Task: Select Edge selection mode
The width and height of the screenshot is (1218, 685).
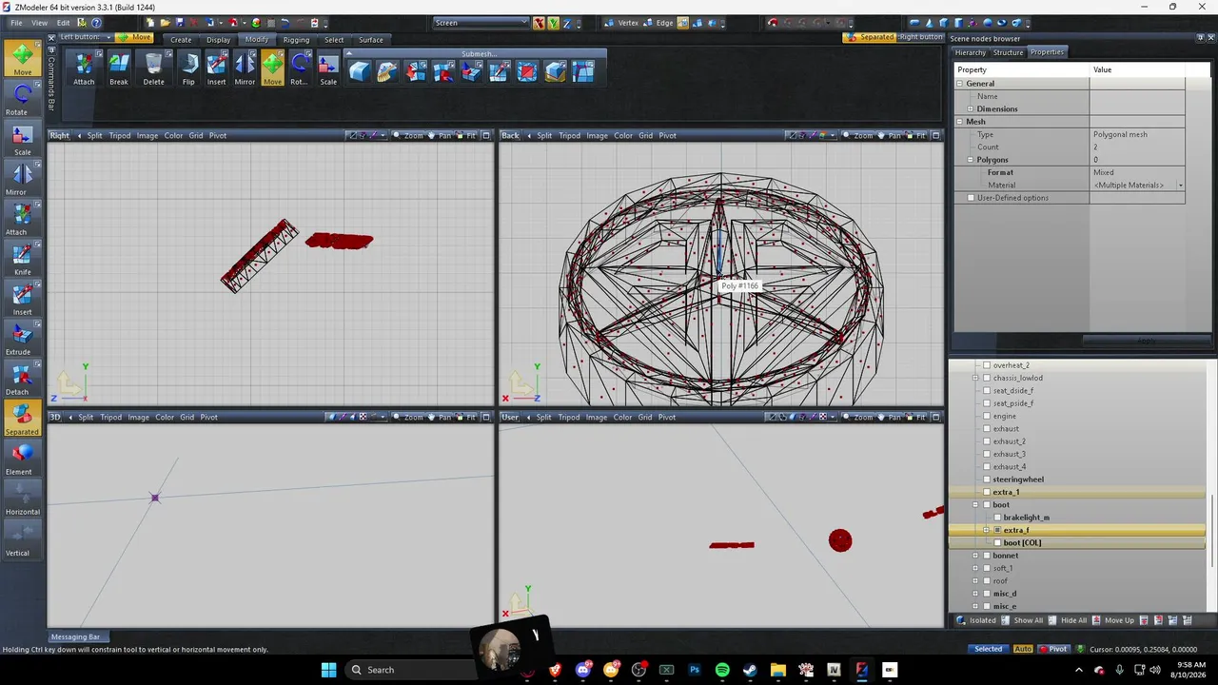Action: [x=658, y=23]
